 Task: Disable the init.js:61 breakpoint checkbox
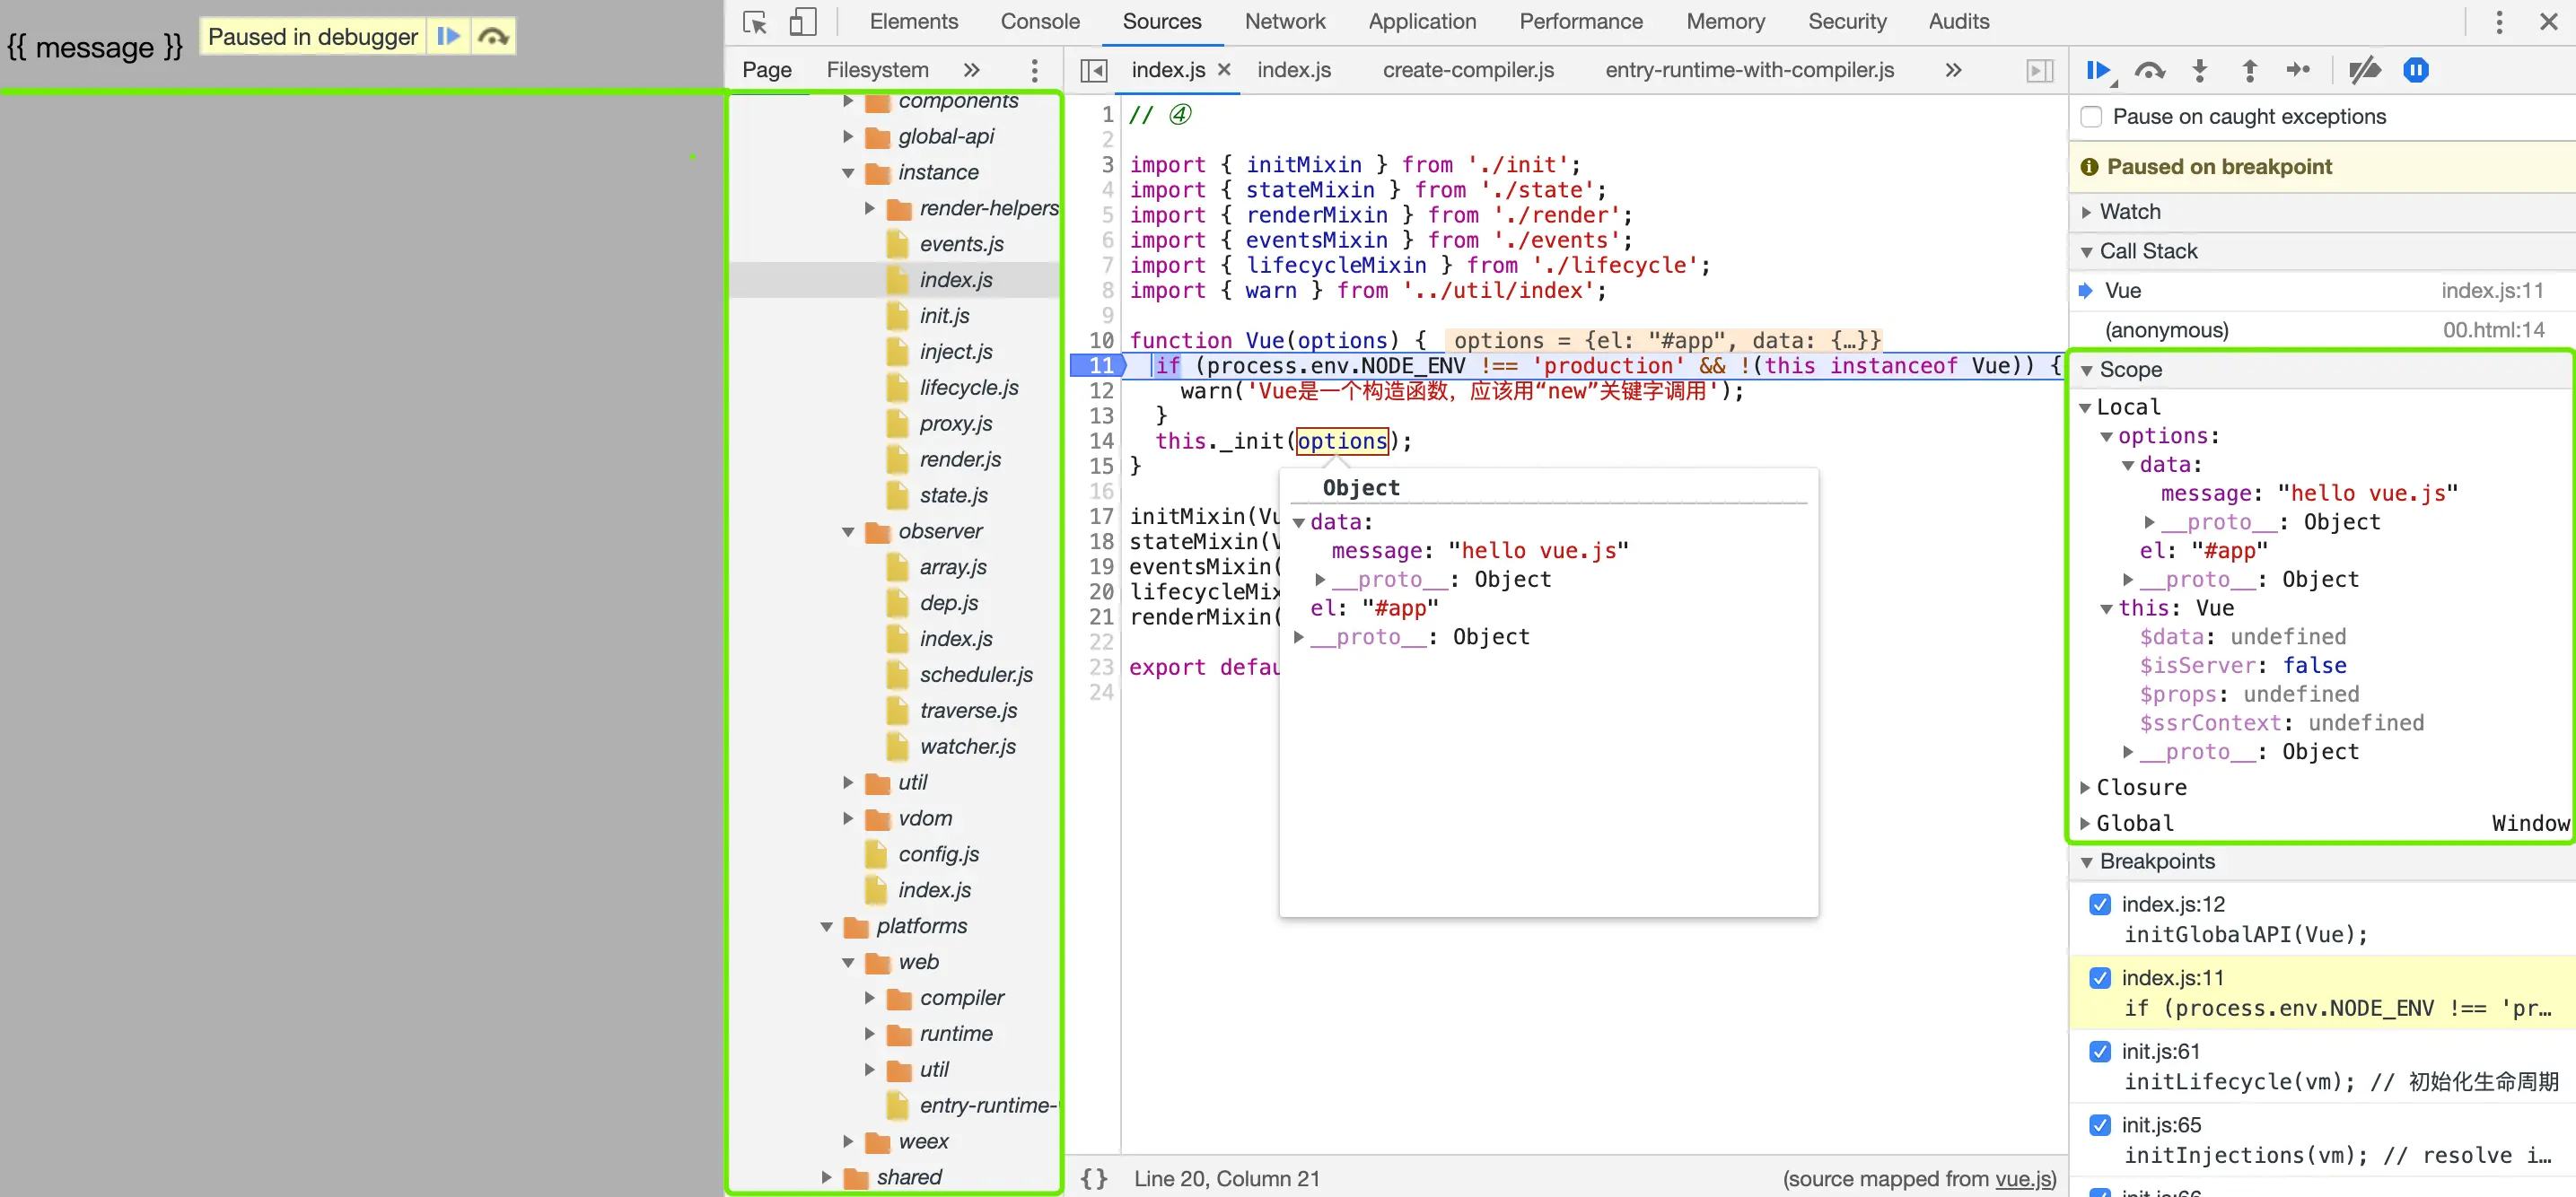[x=2100, y=1051]
